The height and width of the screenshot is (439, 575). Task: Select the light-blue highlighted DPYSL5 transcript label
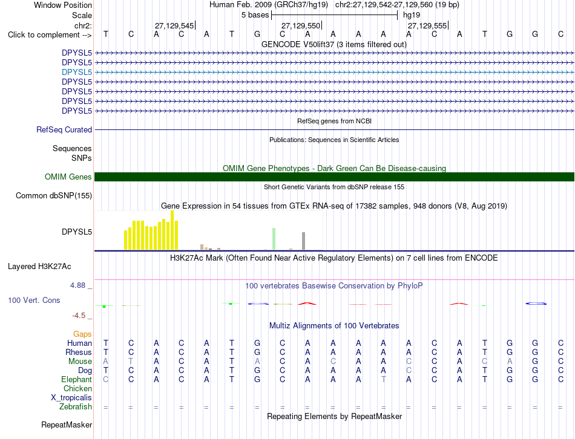pos(77,72)
